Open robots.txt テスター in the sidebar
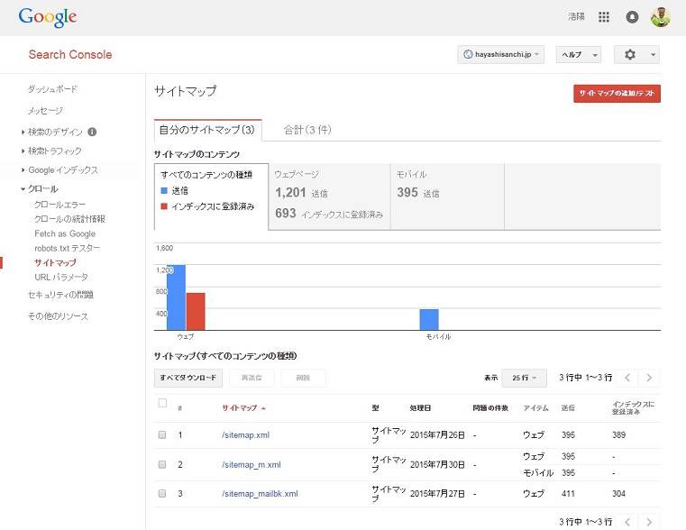This screenshot has height=530, width=686. (68, 249)
